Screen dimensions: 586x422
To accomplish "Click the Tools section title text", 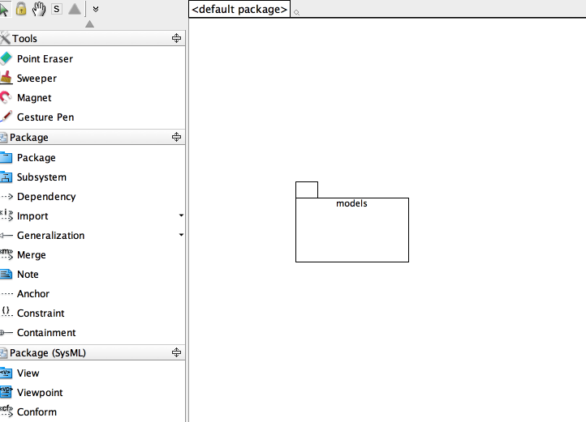I will pos(24,38).
